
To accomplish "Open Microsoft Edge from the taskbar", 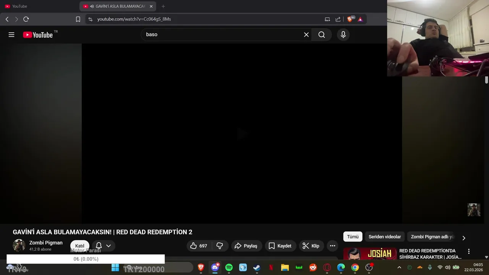I will [x=341, y=268].
